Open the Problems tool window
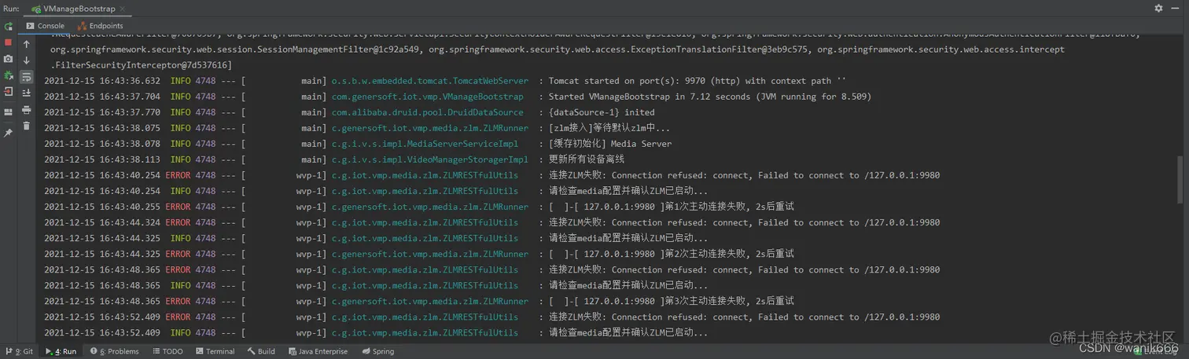Viewport: 1189px width, 359px height. 114,351
